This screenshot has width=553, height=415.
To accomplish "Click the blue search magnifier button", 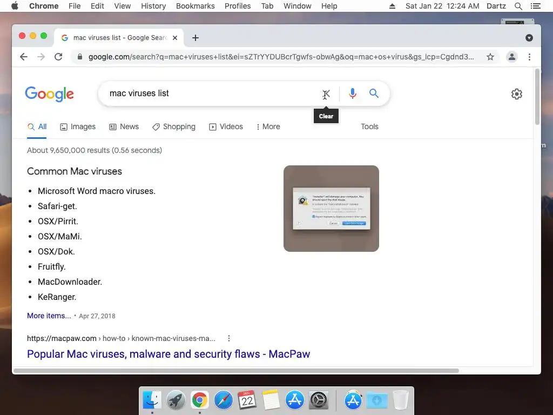I will [x=374, y=93].
